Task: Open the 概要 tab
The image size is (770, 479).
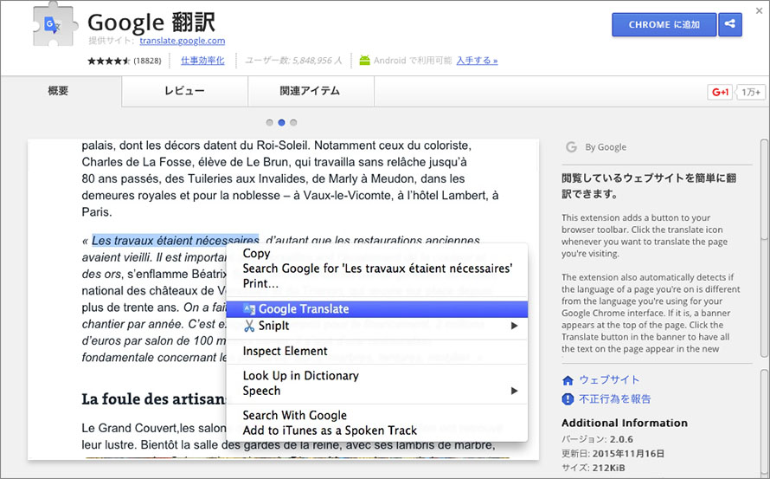Action: click(x=61, y=91)
